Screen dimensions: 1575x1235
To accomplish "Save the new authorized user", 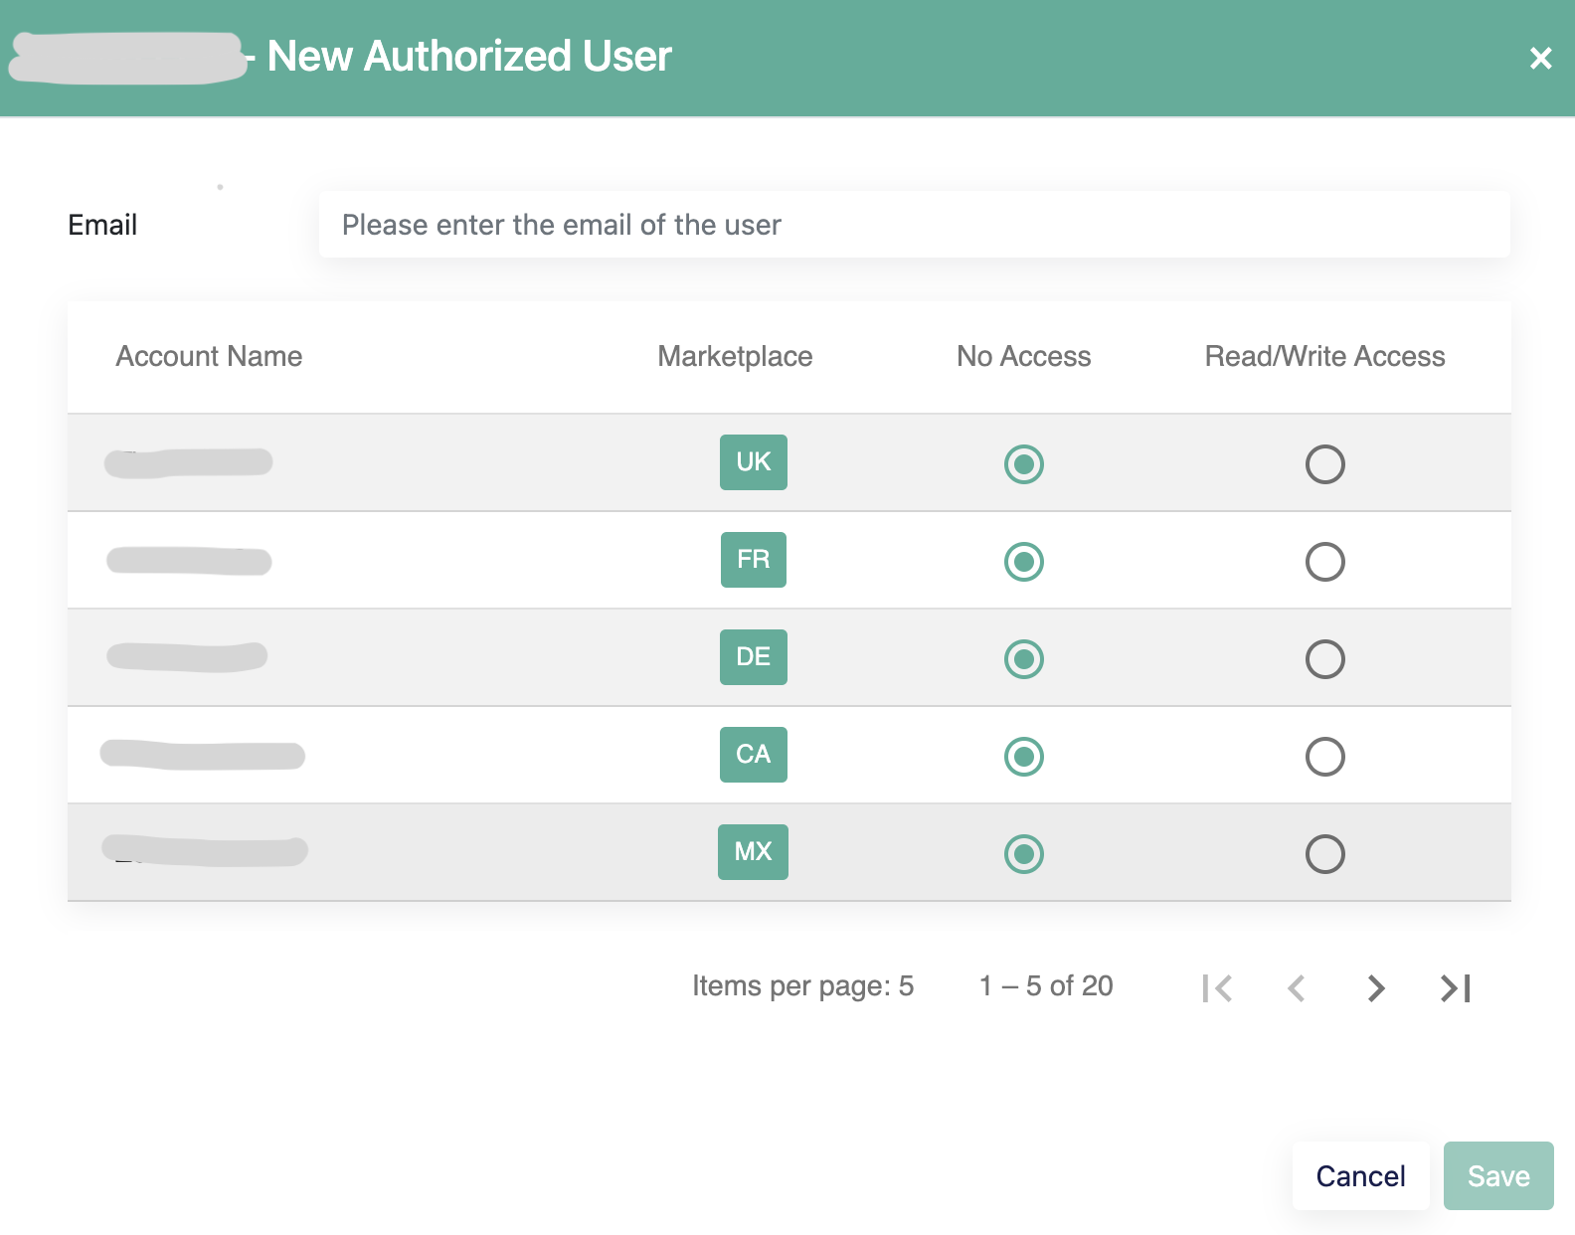I will pos(1498,1176).
